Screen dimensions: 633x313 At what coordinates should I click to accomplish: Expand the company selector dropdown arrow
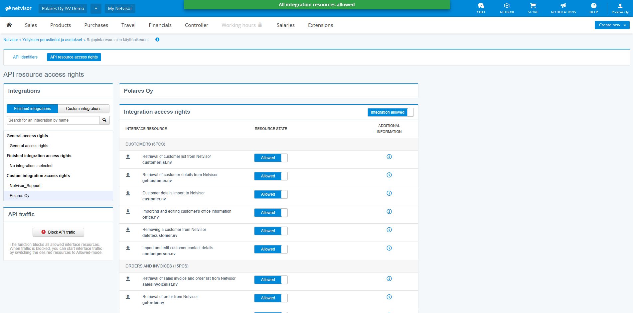pos(96,9)
